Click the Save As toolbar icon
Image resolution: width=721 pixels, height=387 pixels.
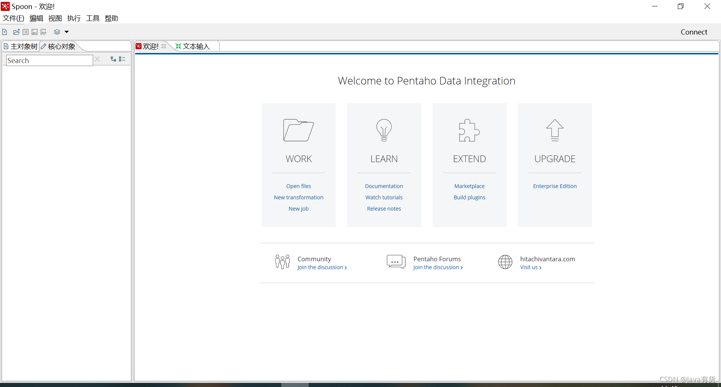(44, 32)
